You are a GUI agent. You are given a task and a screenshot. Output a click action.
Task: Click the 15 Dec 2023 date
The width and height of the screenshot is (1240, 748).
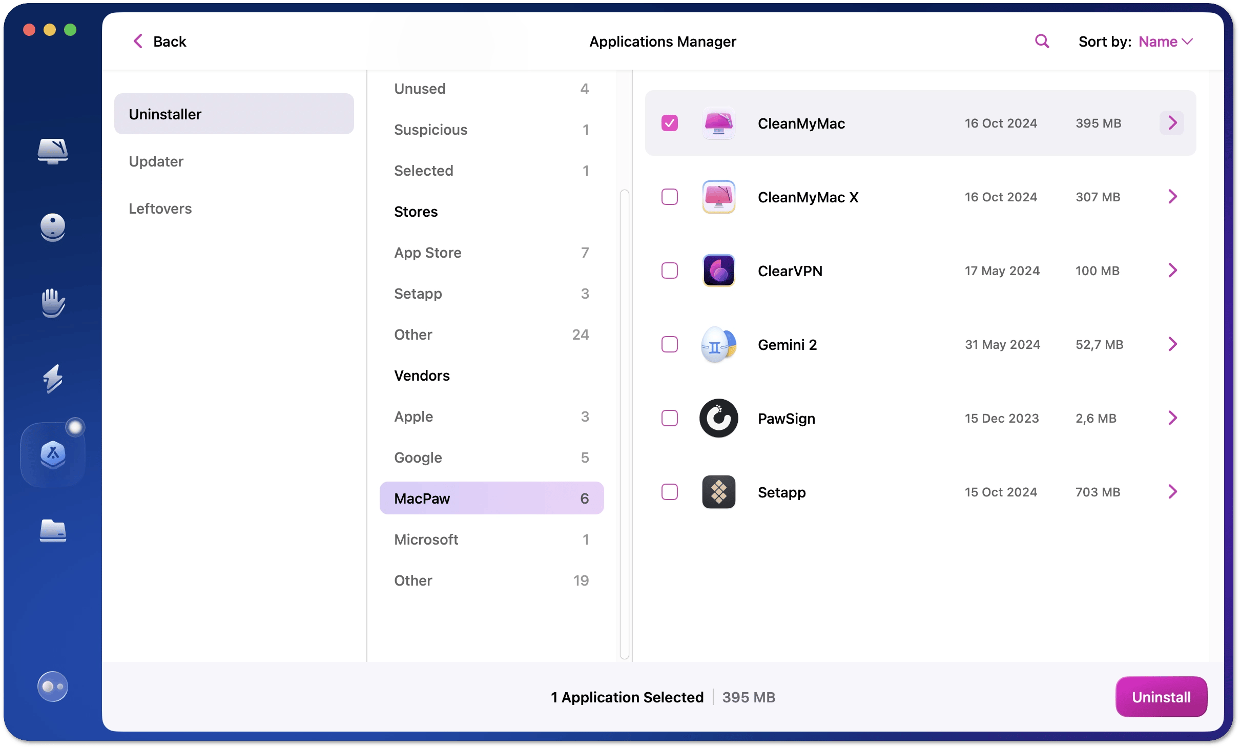click(x=1002, y=418)
